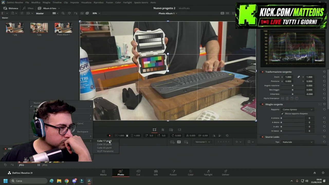Reset the Ritaglio sorgente section
Screen dimensions: 329x185
(x=324, y=104)
